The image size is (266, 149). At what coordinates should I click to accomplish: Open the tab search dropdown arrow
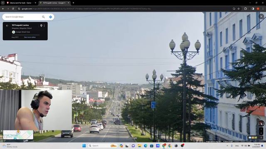click(x=3, y=3)
